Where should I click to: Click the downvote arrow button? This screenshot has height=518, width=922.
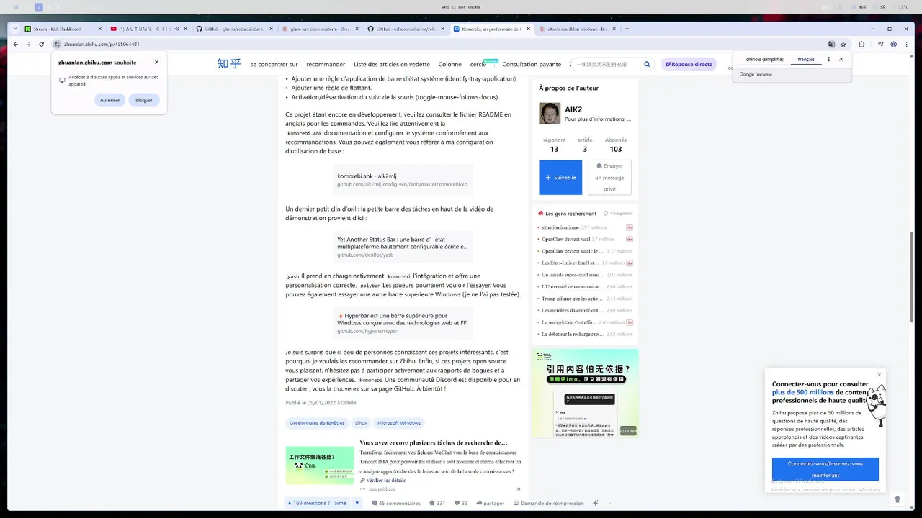[x=357, y=503]
